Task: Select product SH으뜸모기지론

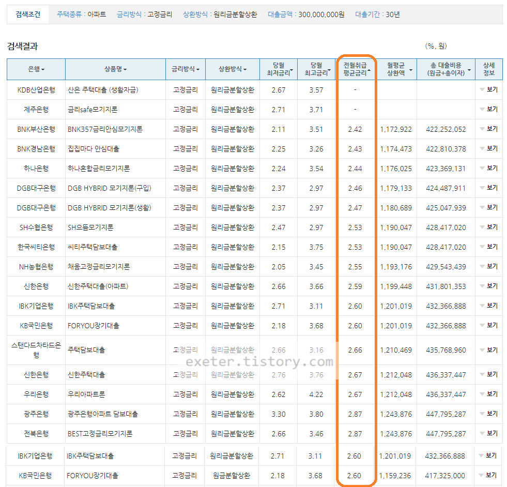Action: coord(90,227)
